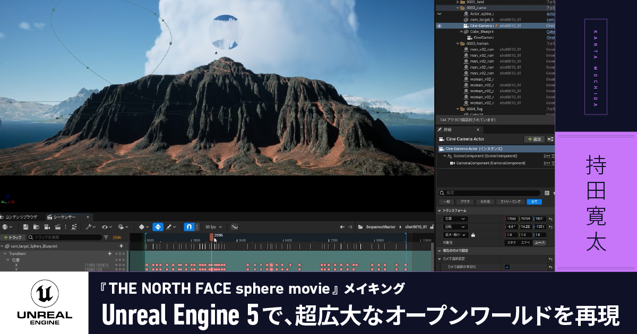Viewport: 637px width, 334px height.
Task: Click the Render Movie clapperboard icon
Action: click(x=58, y=226)
